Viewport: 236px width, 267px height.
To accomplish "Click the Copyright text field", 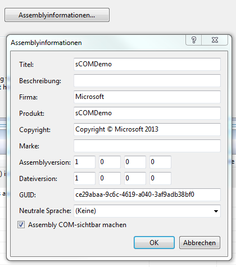I will point(147,129).
